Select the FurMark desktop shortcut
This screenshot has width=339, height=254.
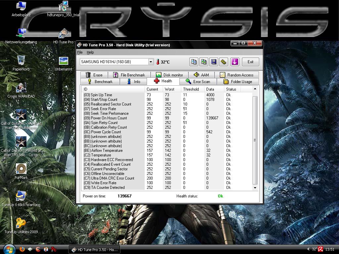(21, 172)
